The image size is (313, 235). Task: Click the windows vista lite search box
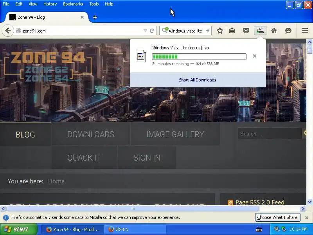click(x=185, y=31)
